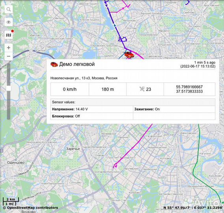This screenshot has height=213, width=224.
Task: Click the 'Очаково-Матвеевское' map label
Action: [94, 147]
